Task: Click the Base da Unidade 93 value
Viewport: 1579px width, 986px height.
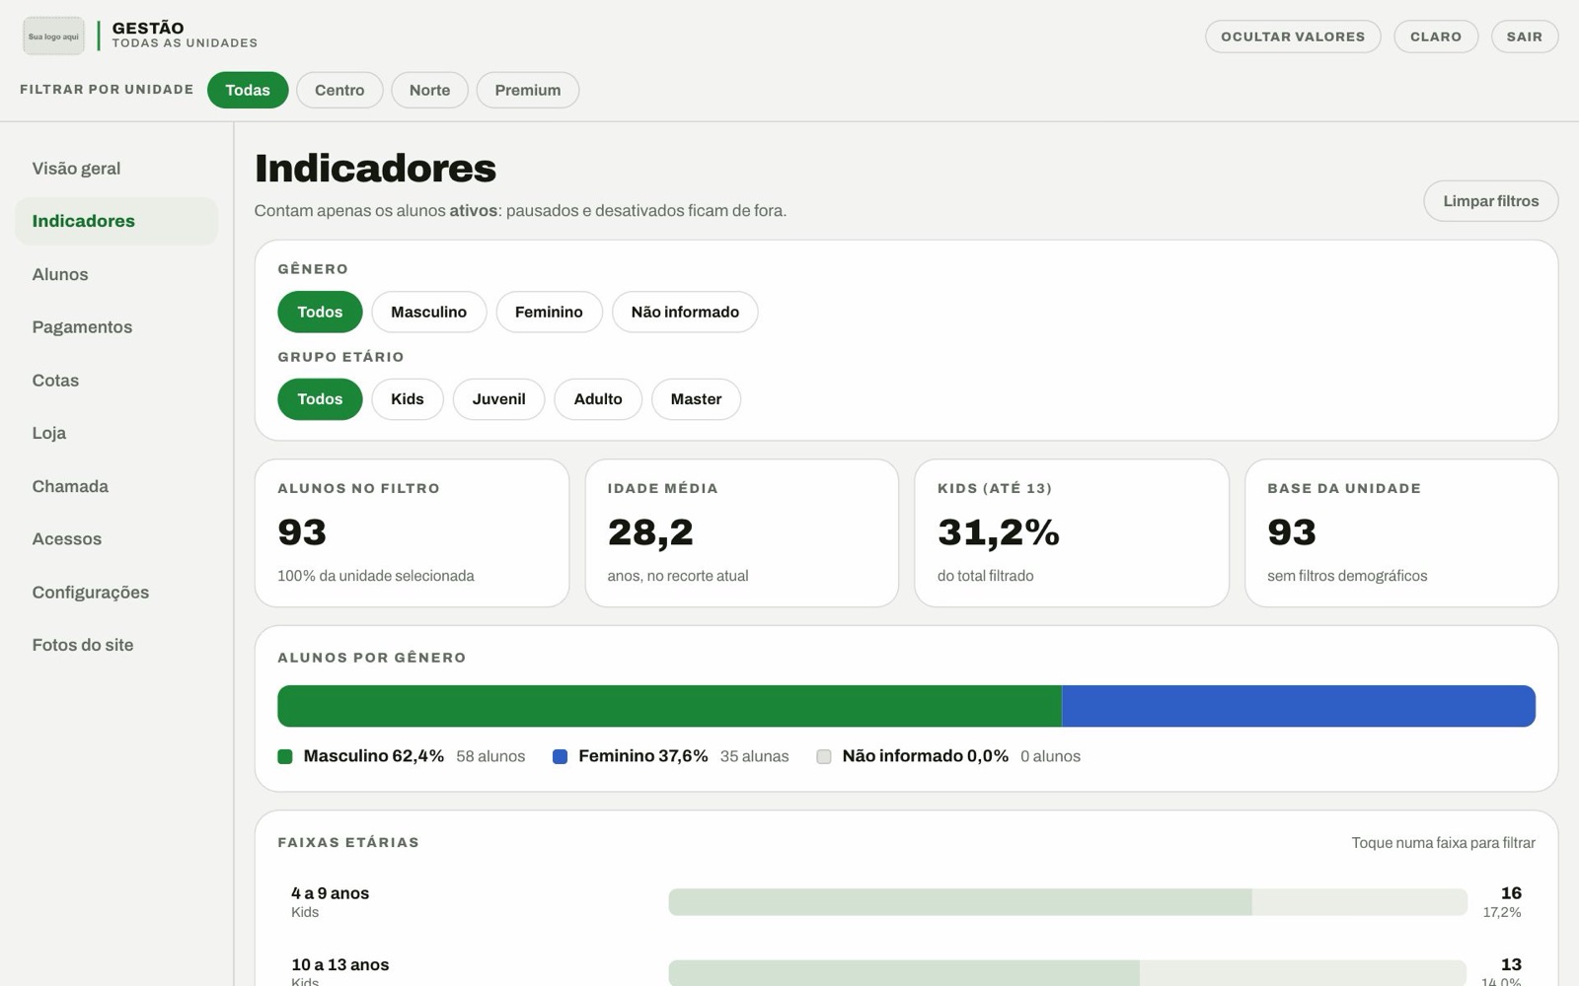Action: click(1292, 532)
